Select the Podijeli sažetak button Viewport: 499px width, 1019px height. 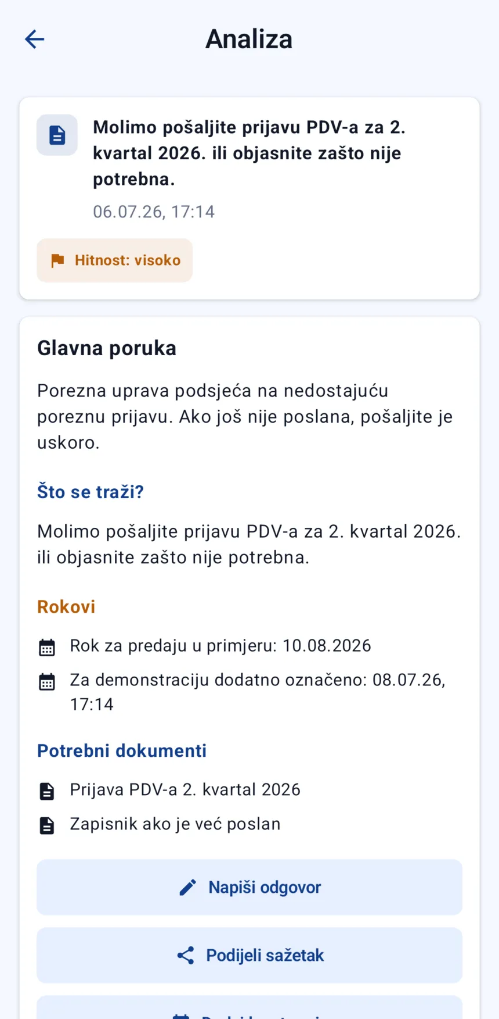point(249,955)
